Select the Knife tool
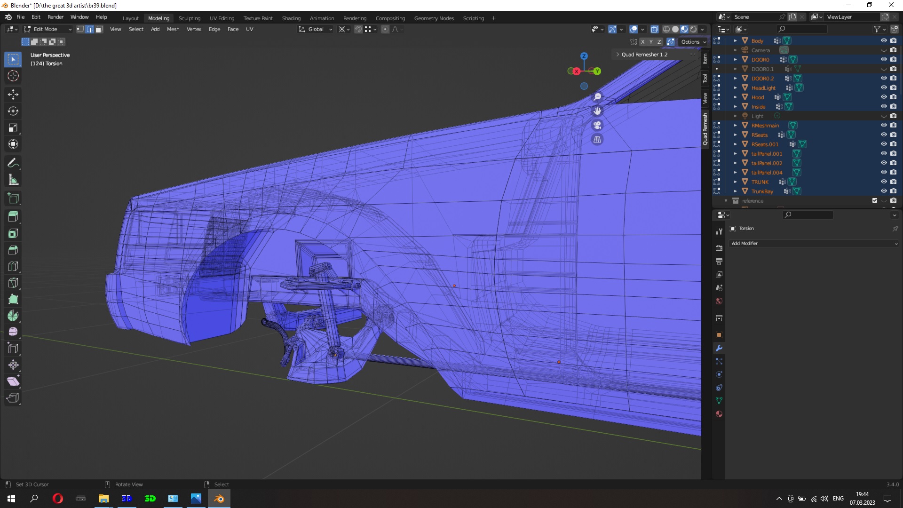This screenshot has width=903, height=508. [13, 283]
